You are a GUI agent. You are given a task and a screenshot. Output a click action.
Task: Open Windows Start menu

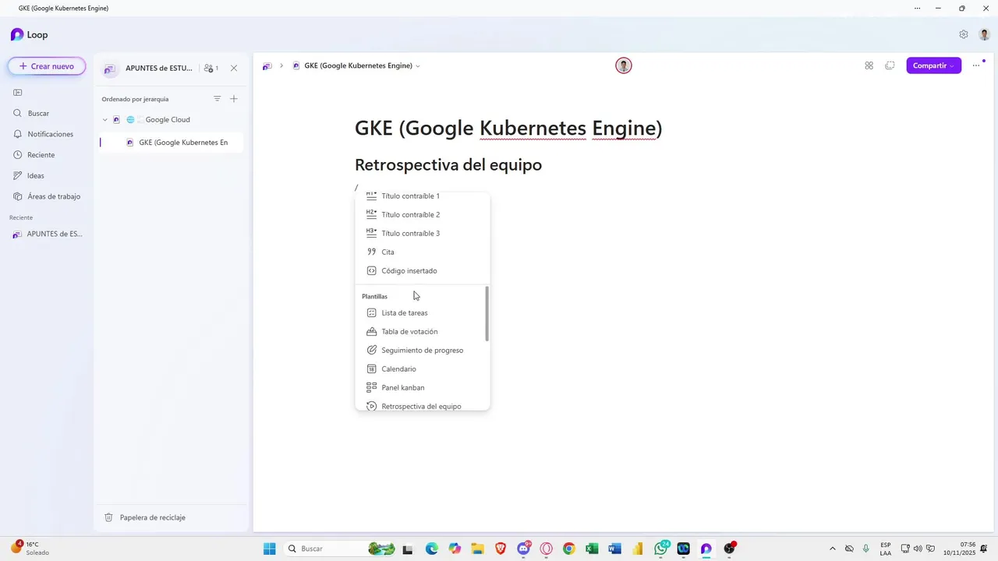click(x=270, y=549)
